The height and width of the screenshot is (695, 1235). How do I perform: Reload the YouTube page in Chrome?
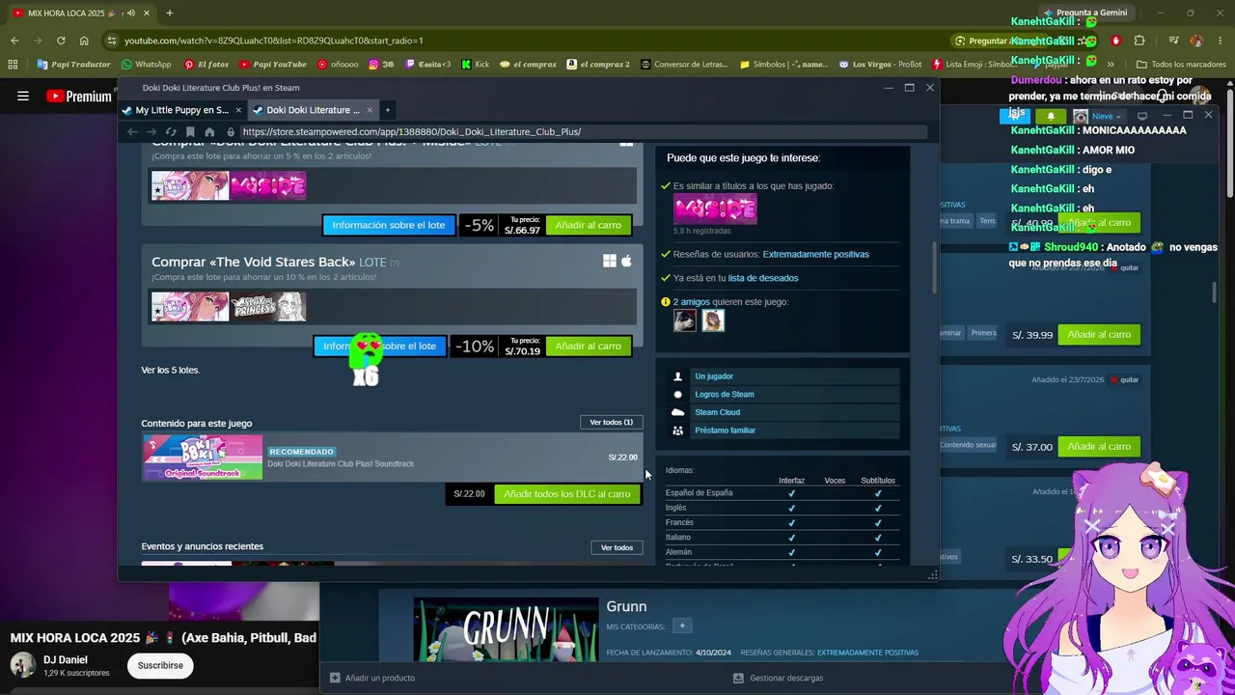pos(61,41)
